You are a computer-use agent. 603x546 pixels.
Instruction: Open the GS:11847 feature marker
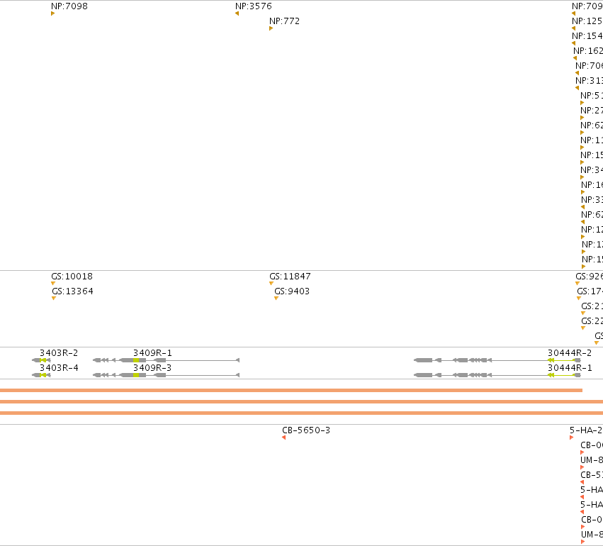(x=271, y=284)
